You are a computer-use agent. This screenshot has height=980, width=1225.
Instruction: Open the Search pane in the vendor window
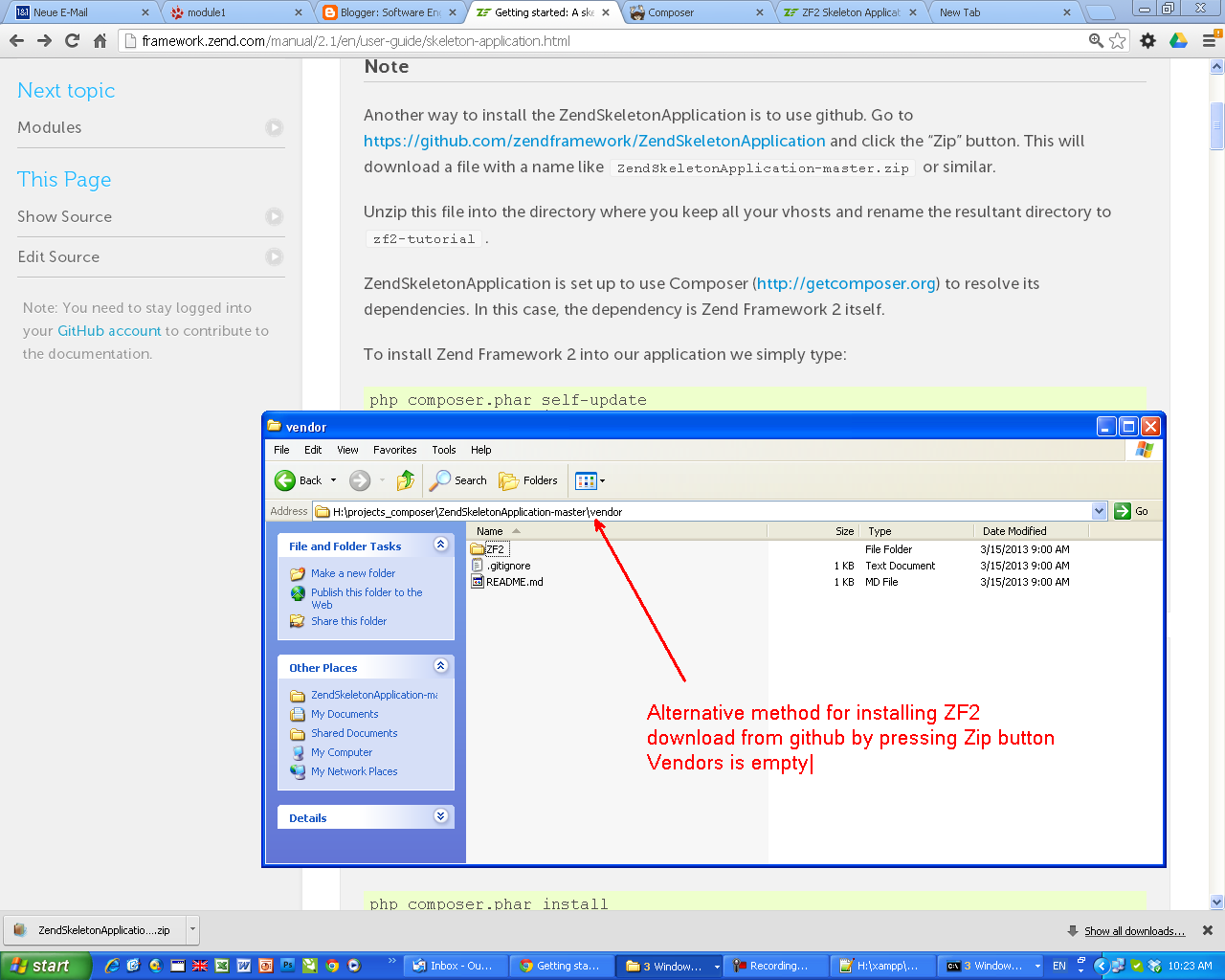(x=458, y=480)
